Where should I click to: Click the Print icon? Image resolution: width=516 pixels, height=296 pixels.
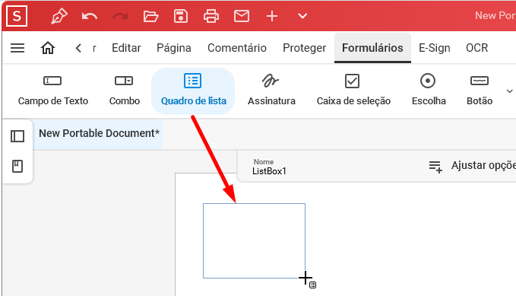(211, 16)
